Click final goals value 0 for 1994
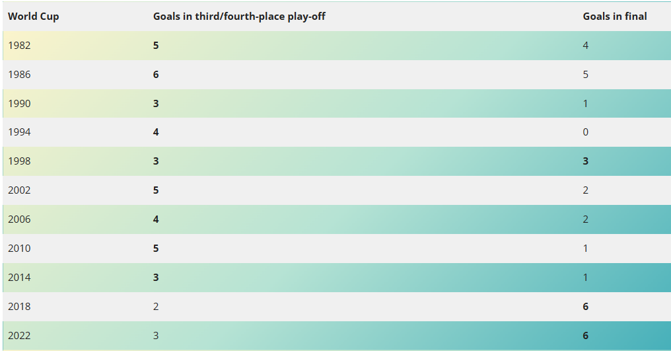Image resolution: width=671 pixels, height=351 pixels. coord(585,132)
